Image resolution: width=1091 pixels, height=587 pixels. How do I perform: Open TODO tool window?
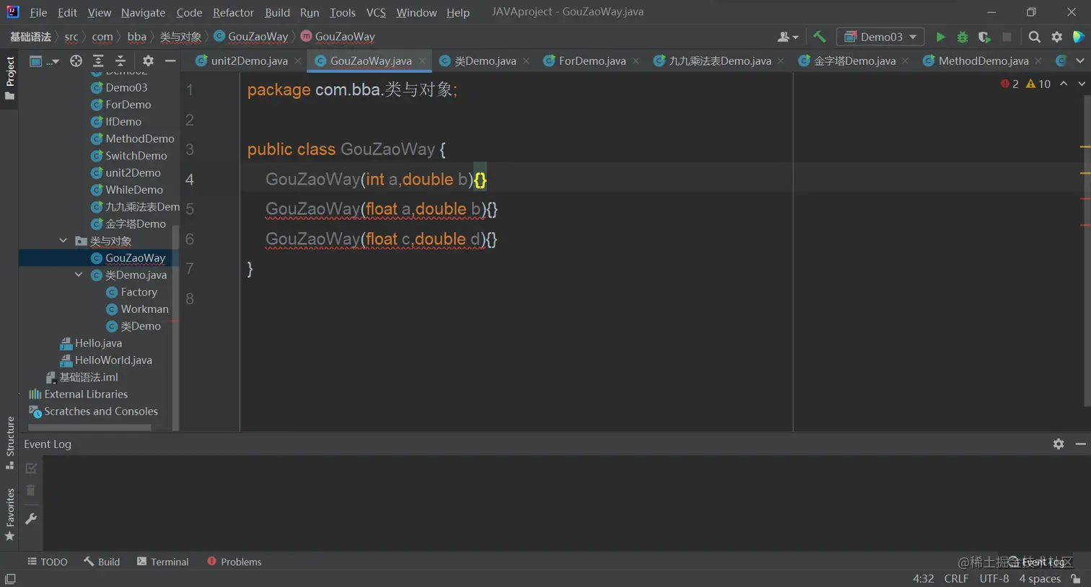(48, 562)
